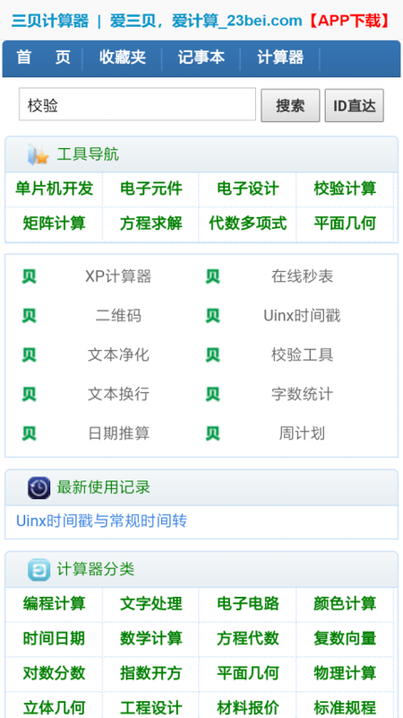Go to the 首页 tab
This screenshot has width=403, height=718.
[x=43, y=57]
